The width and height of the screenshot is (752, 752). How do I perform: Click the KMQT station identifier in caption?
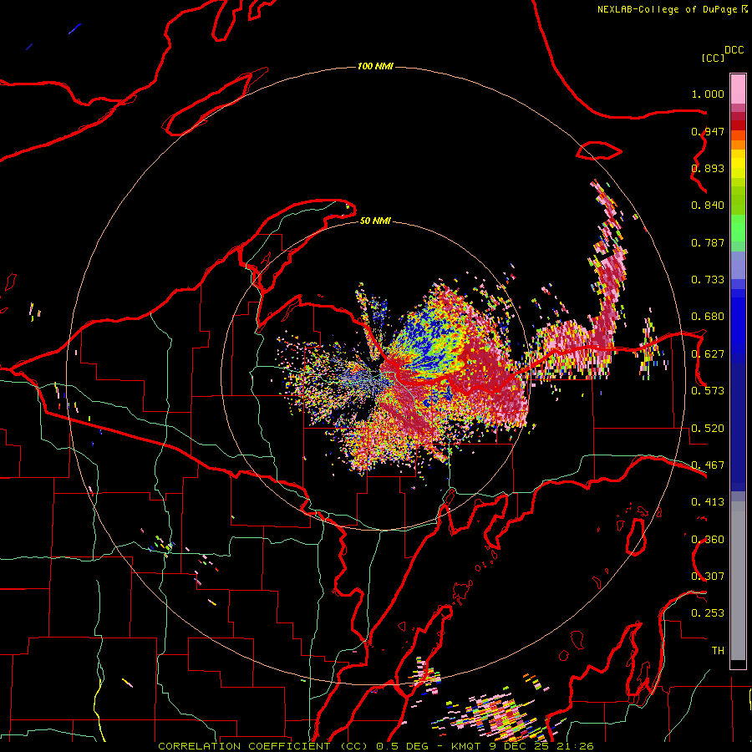click(468, 746)
